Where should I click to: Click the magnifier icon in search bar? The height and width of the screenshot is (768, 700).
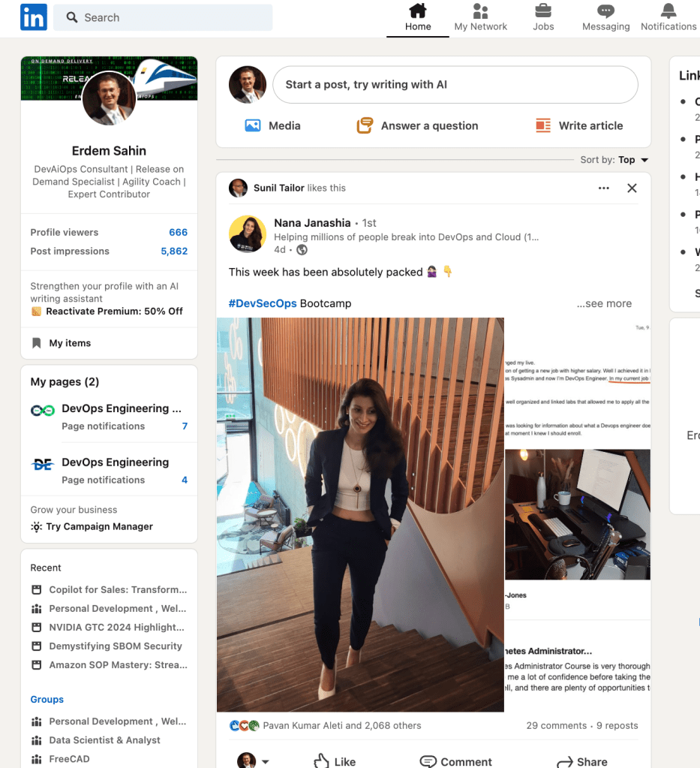(x=72, y=17)
